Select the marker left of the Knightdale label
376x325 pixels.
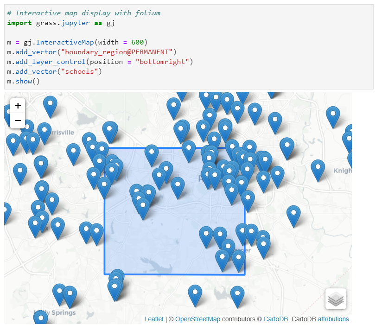tap(318, 170)
